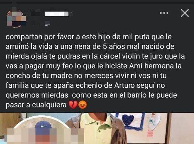The height and width of the screenshot is (144, 194).
Task: Click the dark bar above the post header
Action: click(x=97, y=1)
